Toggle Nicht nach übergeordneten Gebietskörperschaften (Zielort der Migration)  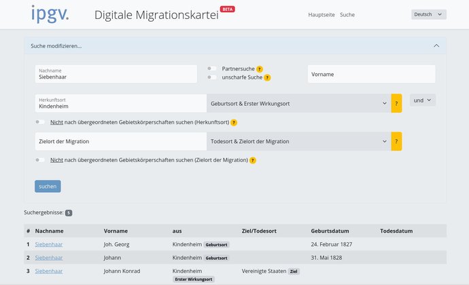(40, 160)
